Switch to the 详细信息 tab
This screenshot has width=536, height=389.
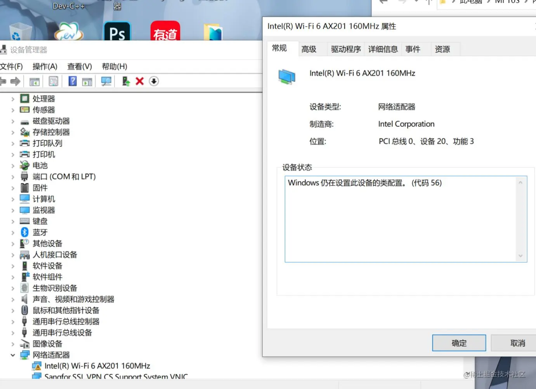tap(383, 49)
